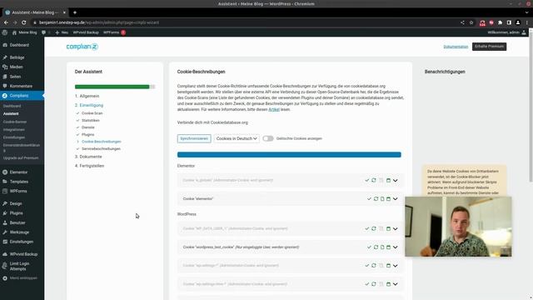Viewport: 533px width, 300px height.
Task: Expand the wordpress_test_cookie row chevron
Action: click(x=395, y=247)
